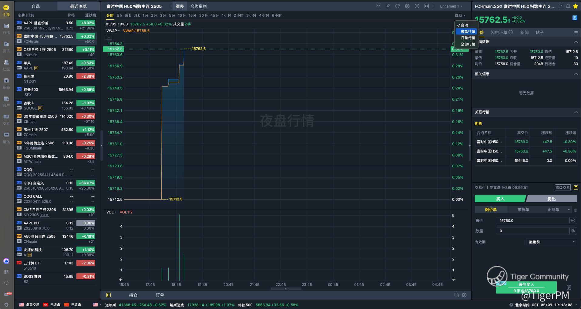Open the clipboard order icon beside buy button
The height and width of the screenshot is (309, 581).
pyautogui.click(x=569, y=287)
